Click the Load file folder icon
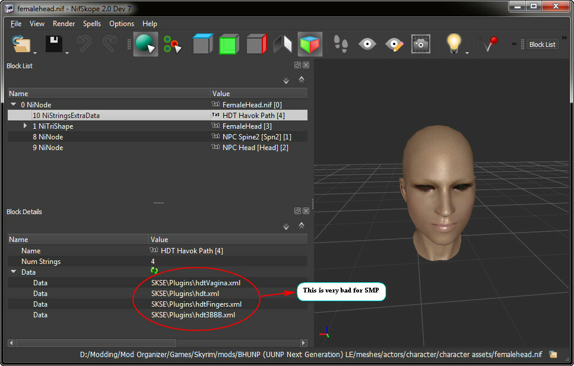Viewport: 574px width, 366px height. pyautogui.click(x=21, y=44)
